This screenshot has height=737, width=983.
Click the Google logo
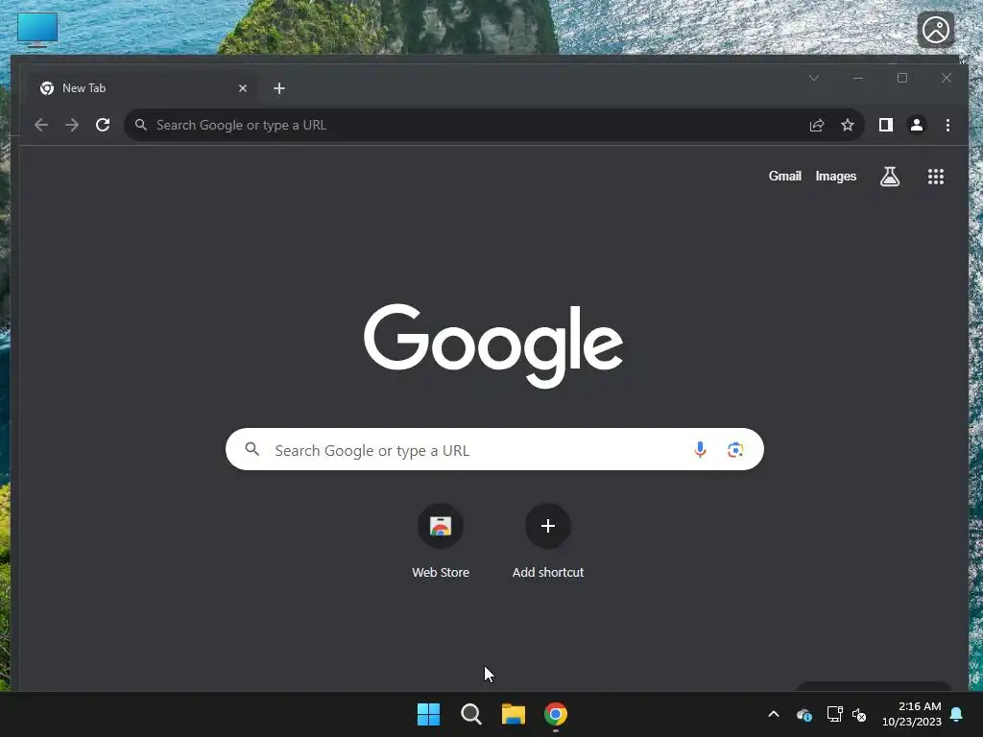pos(493,345)
